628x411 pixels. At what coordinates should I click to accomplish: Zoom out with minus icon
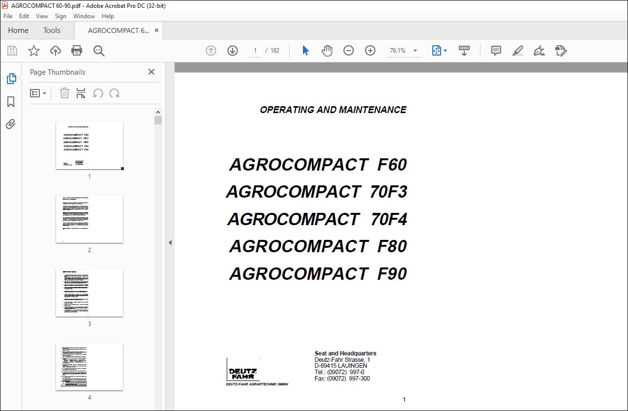349,51
